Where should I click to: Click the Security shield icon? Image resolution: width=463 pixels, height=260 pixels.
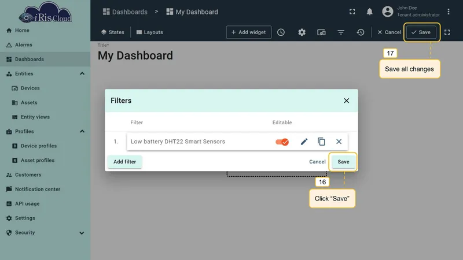pyautogui.click(x=9, y=233)
